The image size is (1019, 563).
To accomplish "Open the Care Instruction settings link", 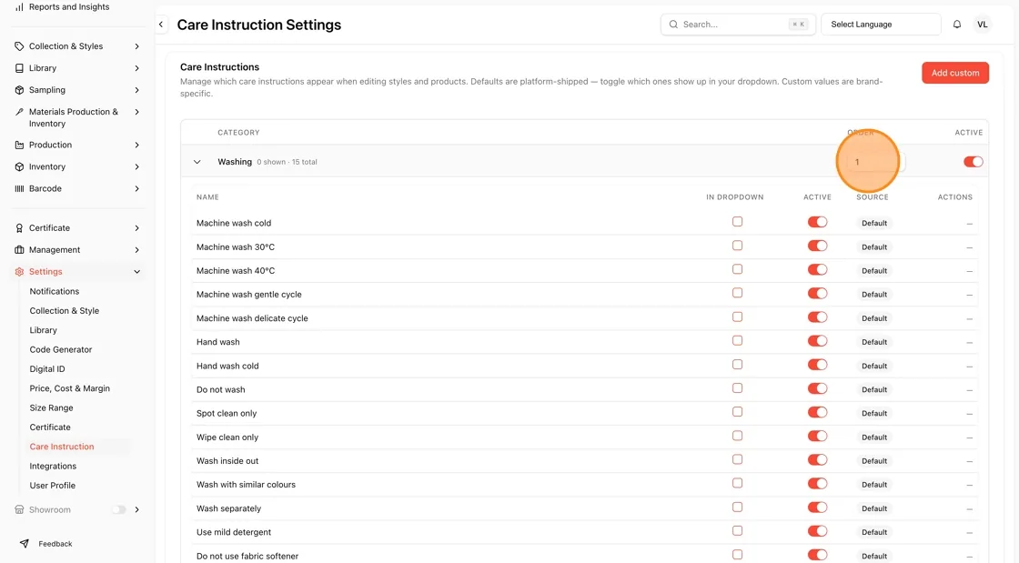I will 62,447.
